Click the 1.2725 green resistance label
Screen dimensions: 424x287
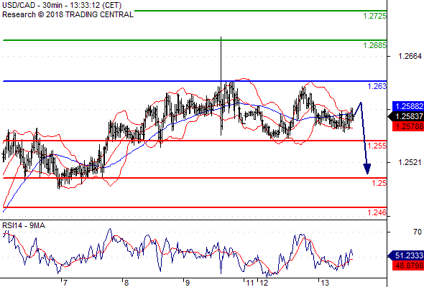[375, 16]
